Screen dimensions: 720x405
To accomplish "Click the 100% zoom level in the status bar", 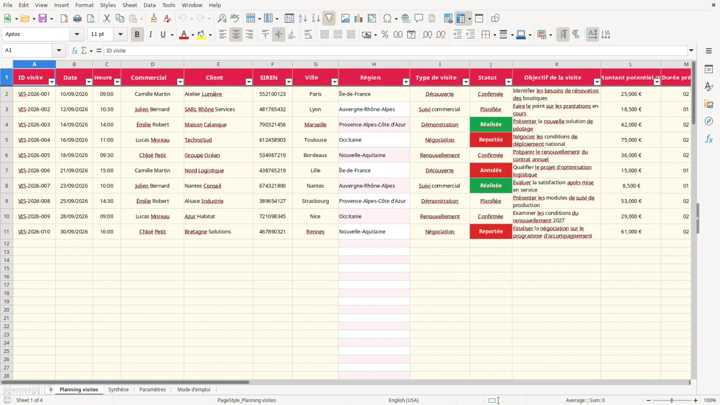I will (710, 400).
